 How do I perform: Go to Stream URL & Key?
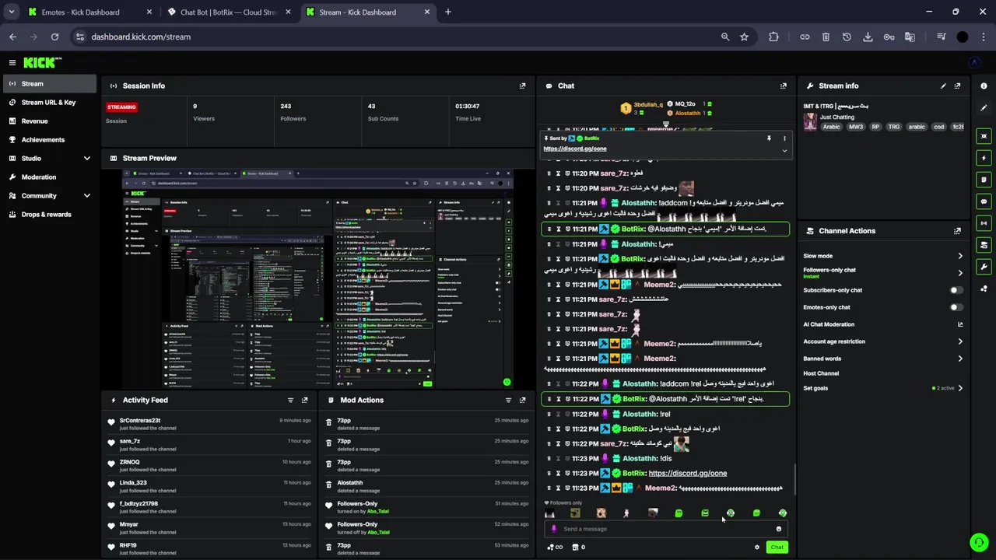coord(48,103)
